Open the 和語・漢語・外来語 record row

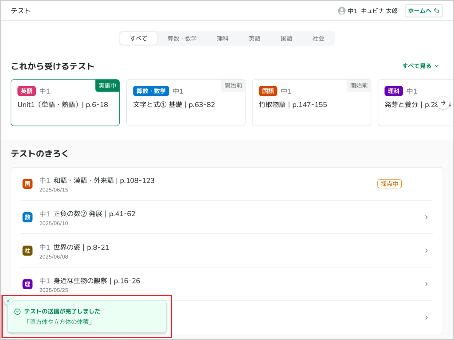pyautogui.click(x=227, y=184)
